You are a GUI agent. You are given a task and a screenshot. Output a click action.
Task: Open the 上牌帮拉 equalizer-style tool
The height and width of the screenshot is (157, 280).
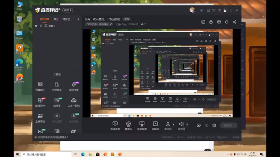[x=40, y=118]
